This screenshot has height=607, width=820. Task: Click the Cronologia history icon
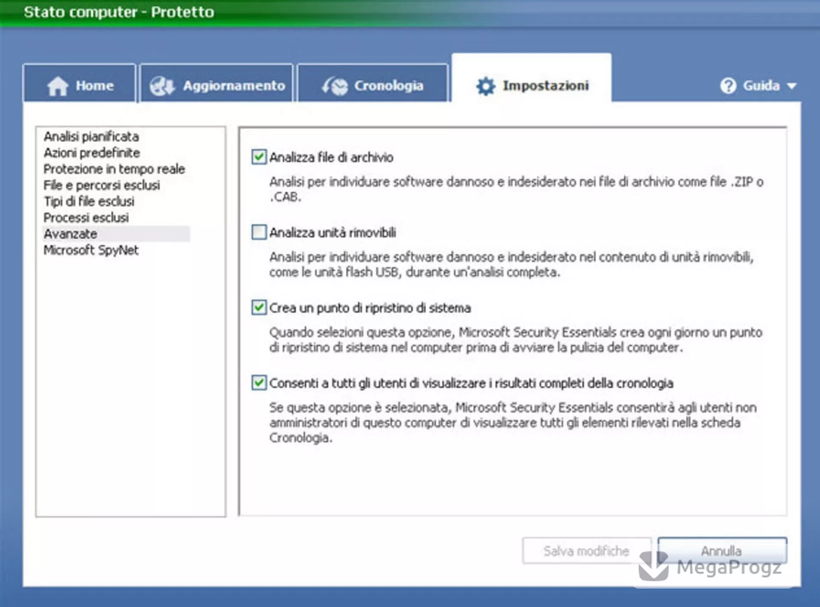point(335,86)
